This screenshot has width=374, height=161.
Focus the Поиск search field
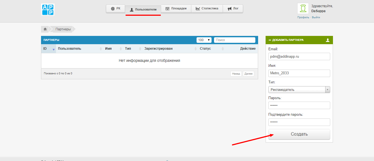pyautogui.click(x=235, y=40)
